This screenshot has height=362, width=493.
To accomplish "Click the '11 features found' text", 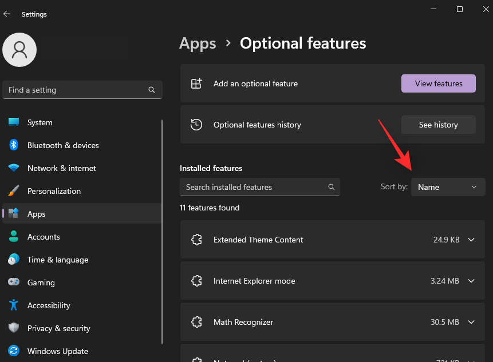I will (210, 208).
